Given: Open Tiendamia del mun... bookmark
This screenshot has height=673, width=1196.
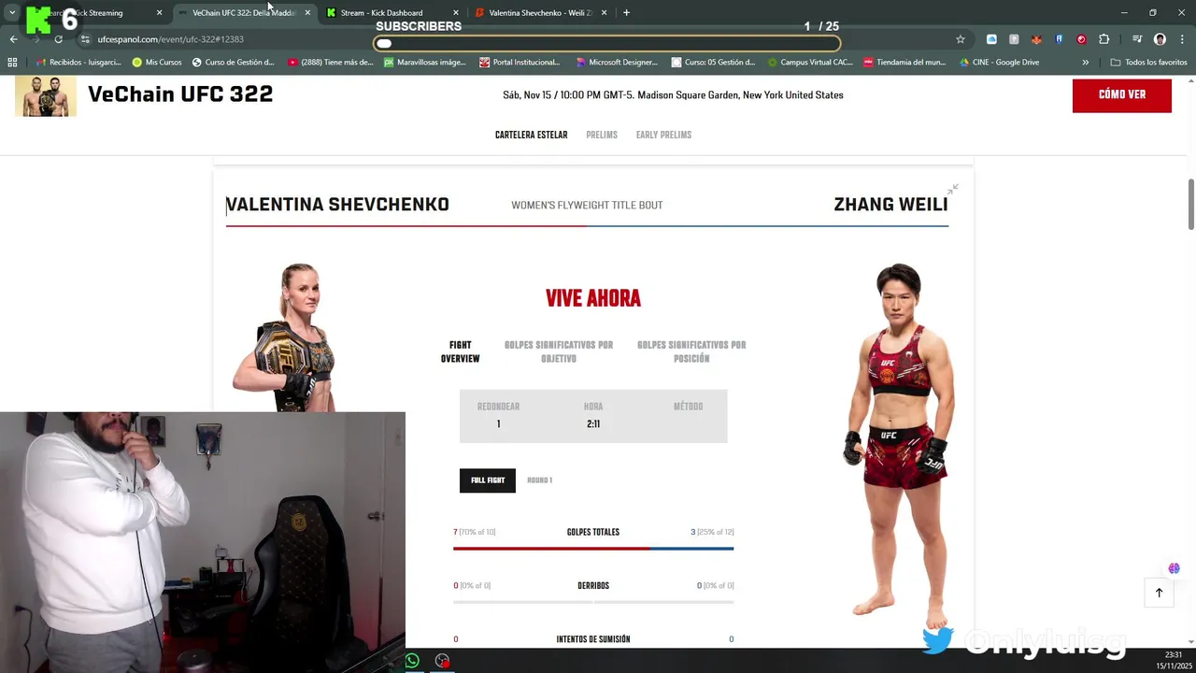Looking at the screenshot, I should 904,63.
